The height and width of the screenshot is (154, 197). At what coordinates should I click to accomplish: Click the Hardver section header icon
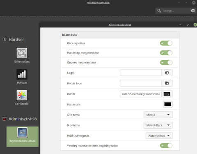click(x=5, y=39)
